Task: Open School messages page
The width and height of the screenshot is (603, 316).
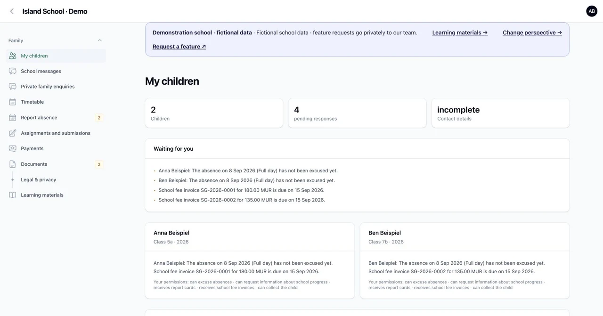Action: pyautogui.click(x=56, y=71)
